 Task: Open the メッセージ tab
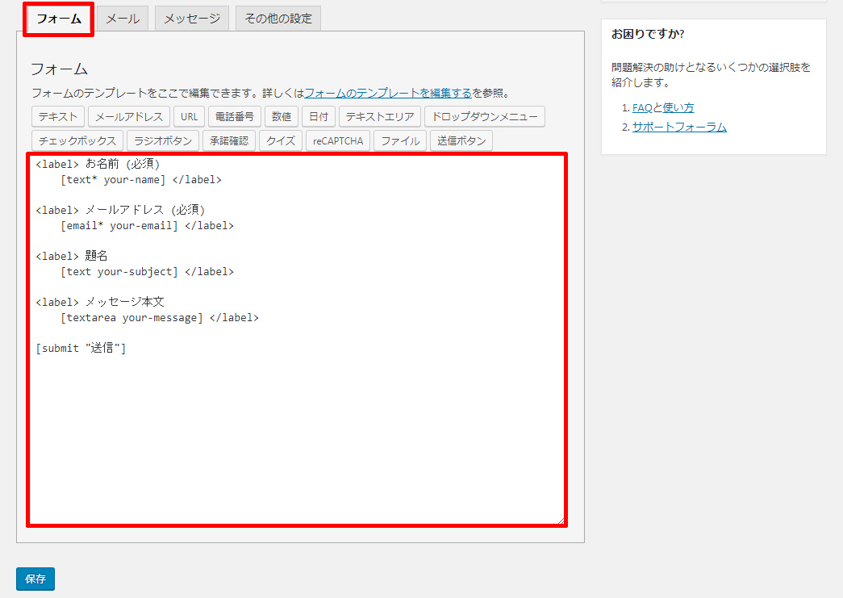(192, 19)
